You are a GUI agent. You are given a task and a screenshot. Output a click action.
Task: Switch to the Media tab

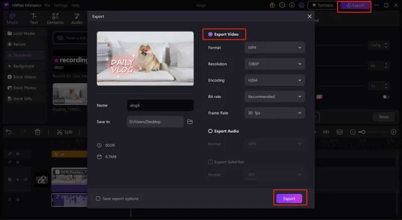12,19
